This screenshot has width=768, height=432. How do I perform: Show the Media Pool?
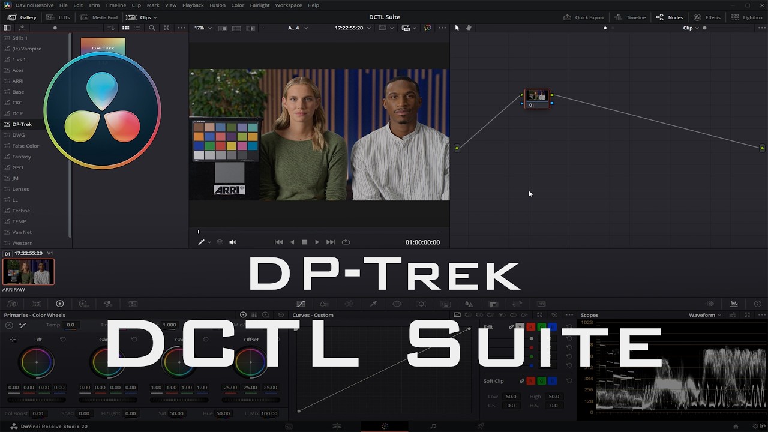[x=99, y=17]
